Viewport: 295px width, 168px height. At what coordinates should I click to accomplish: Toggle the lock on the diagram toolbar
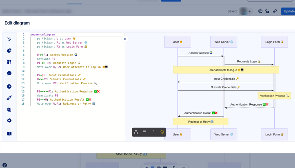coord(136,132)
